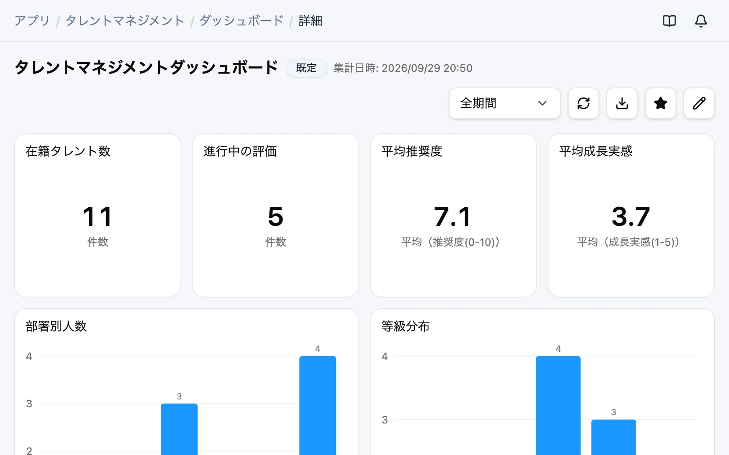Click the 平均（推奨度(0-10)） caption
The height and width of the screenshot is (455, 729).
click(x=453, y=242)
